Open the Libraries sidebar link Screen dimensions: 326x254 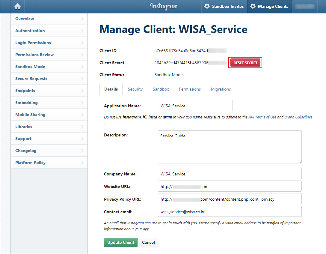49,127
